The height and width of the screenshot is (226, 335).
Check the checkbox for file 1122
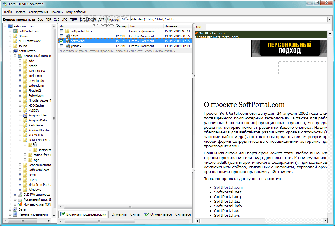(62, 36)
